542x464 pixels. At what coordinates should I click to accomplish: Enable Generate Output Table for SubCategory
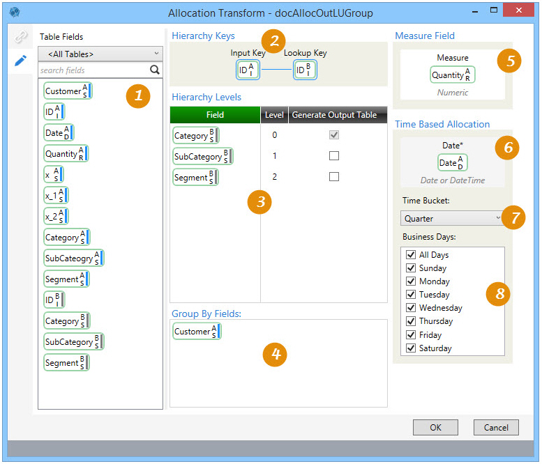tap(334, 156)
